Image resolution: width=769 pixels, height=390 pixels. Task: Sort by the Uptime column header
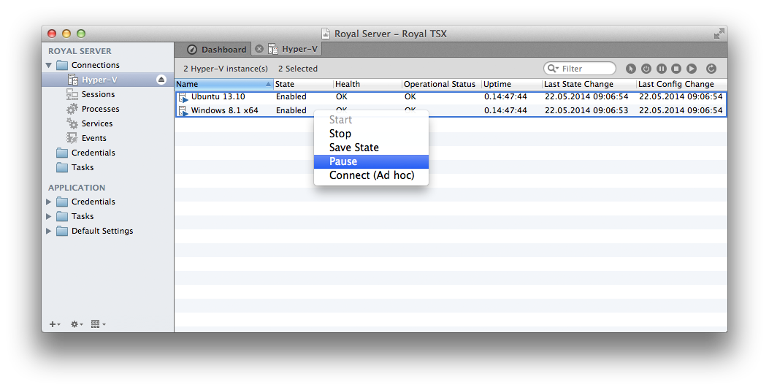click(512, 85)
